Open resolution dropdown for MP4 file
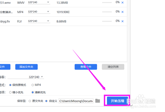165x112 pixels. coord(39,12)
